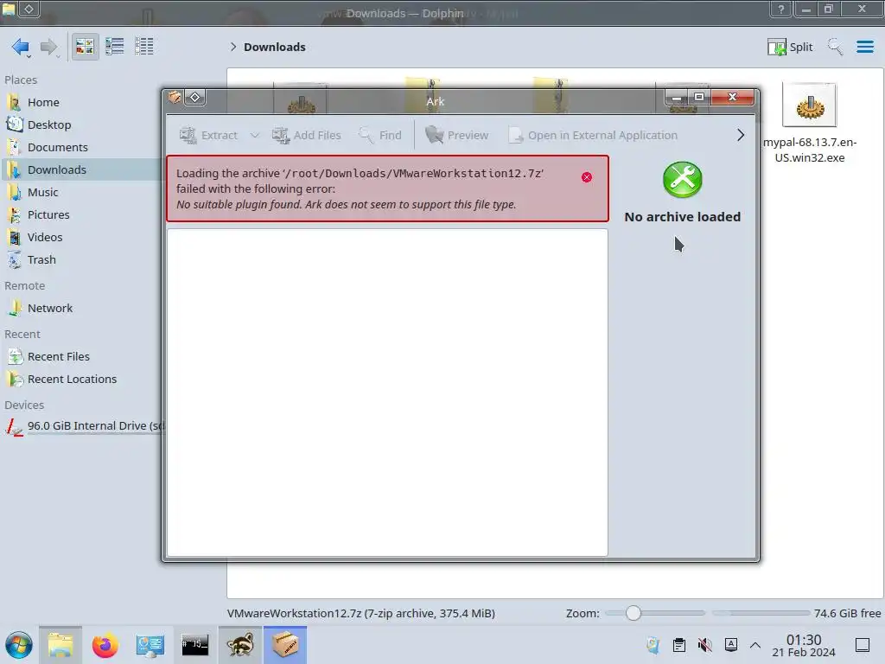Open System Settings taskbar icon
The height and width of the screenshot is (664, 885).
(150, 645)
